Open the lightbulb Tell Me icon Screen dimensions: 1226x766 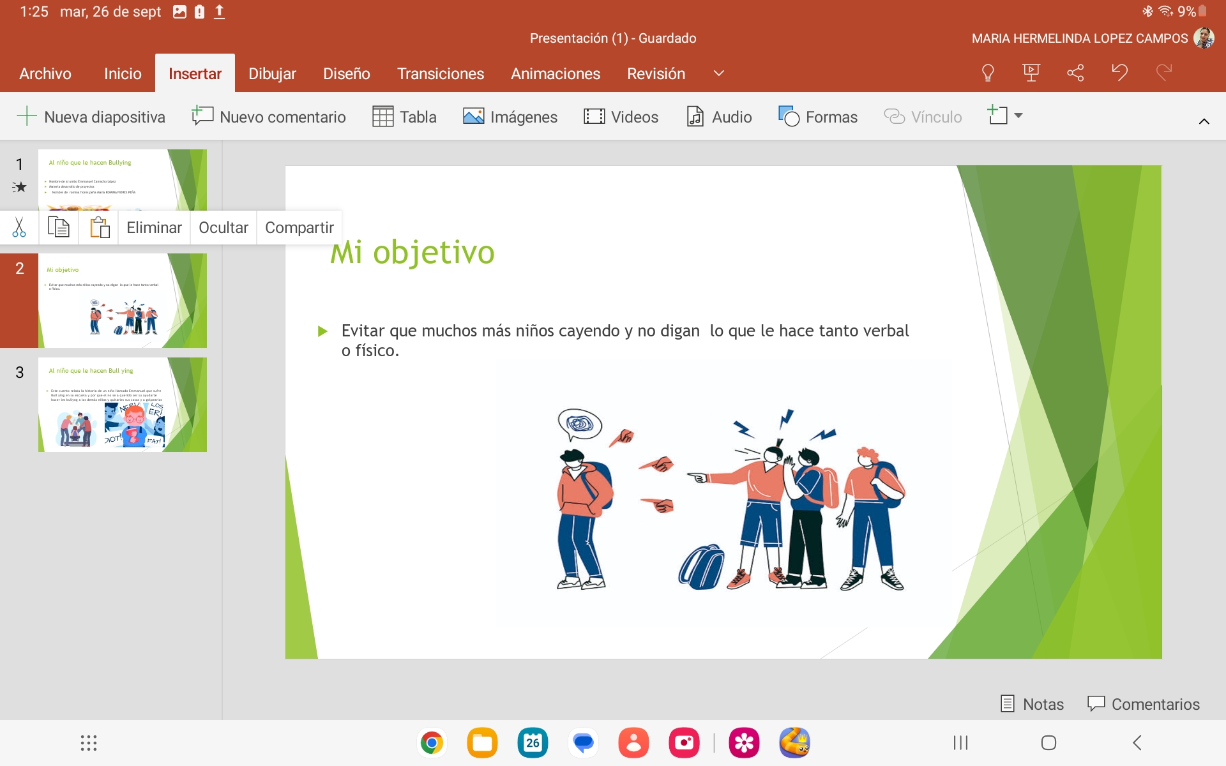point(987,73)
